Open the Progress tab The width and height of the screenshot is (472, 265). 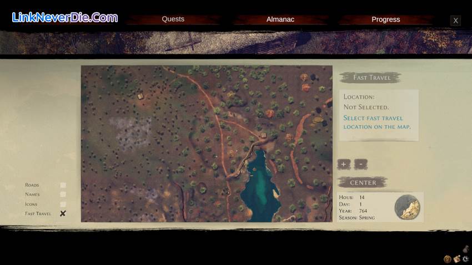(385, 19)
